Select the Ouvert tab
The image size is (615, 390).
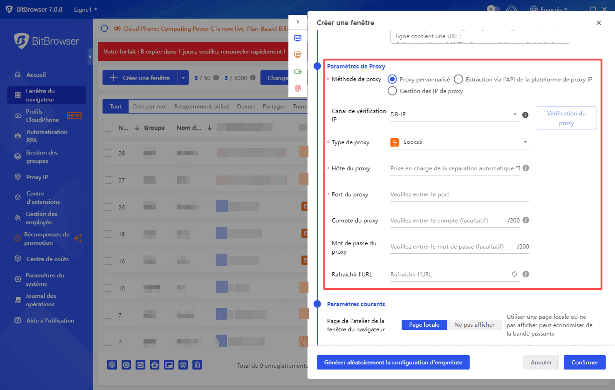tap(246, 106)
